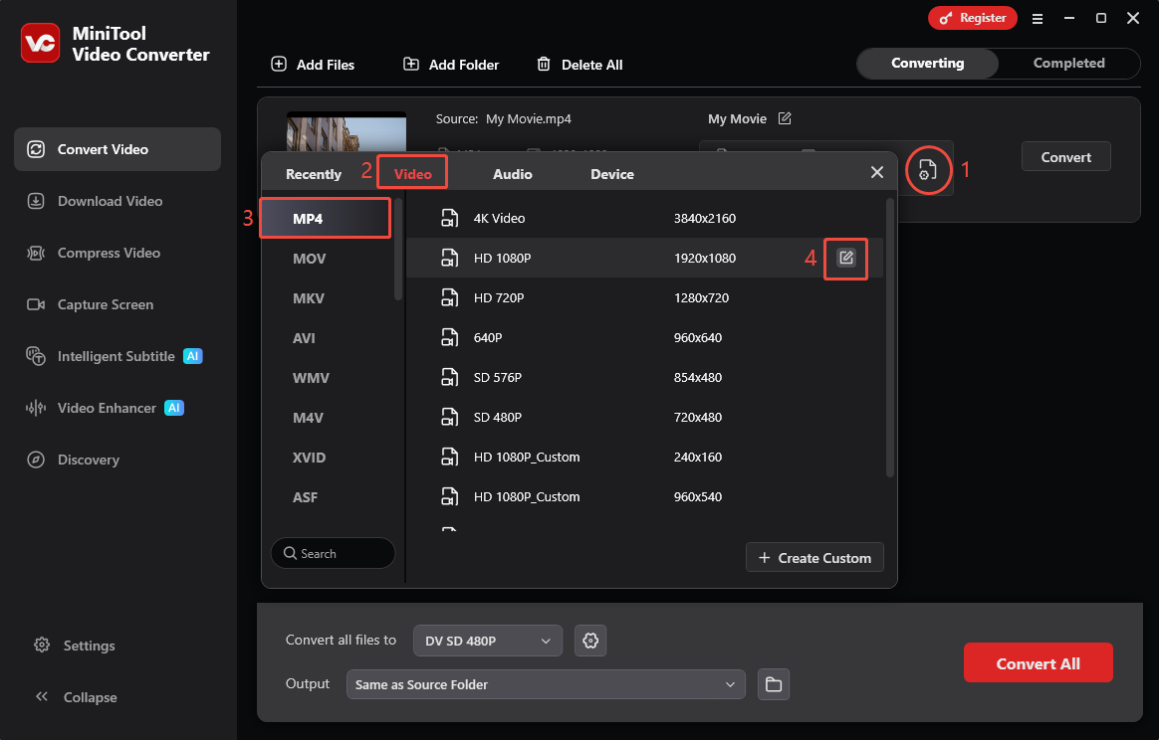The height and width of the screenshot is (740, 1159).
Task: Click the preset list vertical scrollbar
Action: [890, 337]
